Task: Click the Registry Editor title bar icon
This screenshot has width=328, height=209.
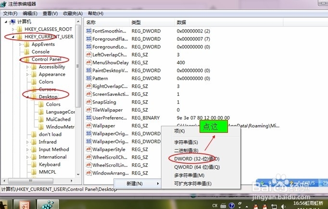Action: tap(3, 4)
